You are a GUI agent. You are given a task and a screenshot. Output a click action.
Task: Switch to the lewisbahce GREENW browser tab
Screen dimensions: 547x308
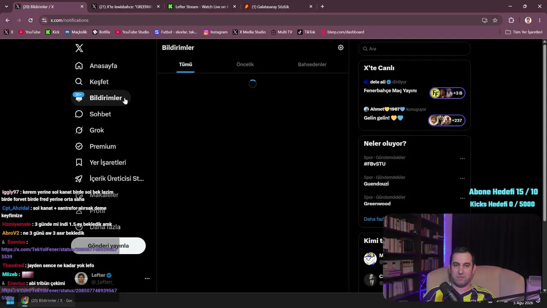(x=125, y=7)
